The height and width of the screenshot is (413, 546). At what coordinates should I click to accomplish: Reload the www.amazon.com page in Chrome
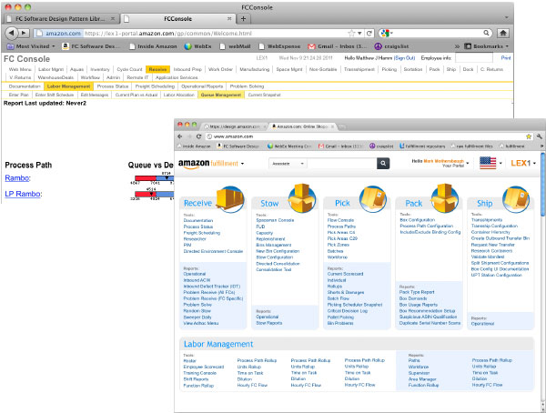tap(198, 136)
